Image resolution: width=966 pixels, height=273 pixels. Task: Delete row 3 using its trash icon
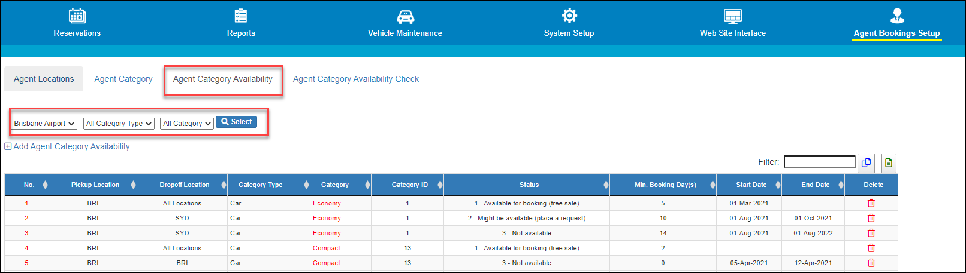tap(871, 233)
